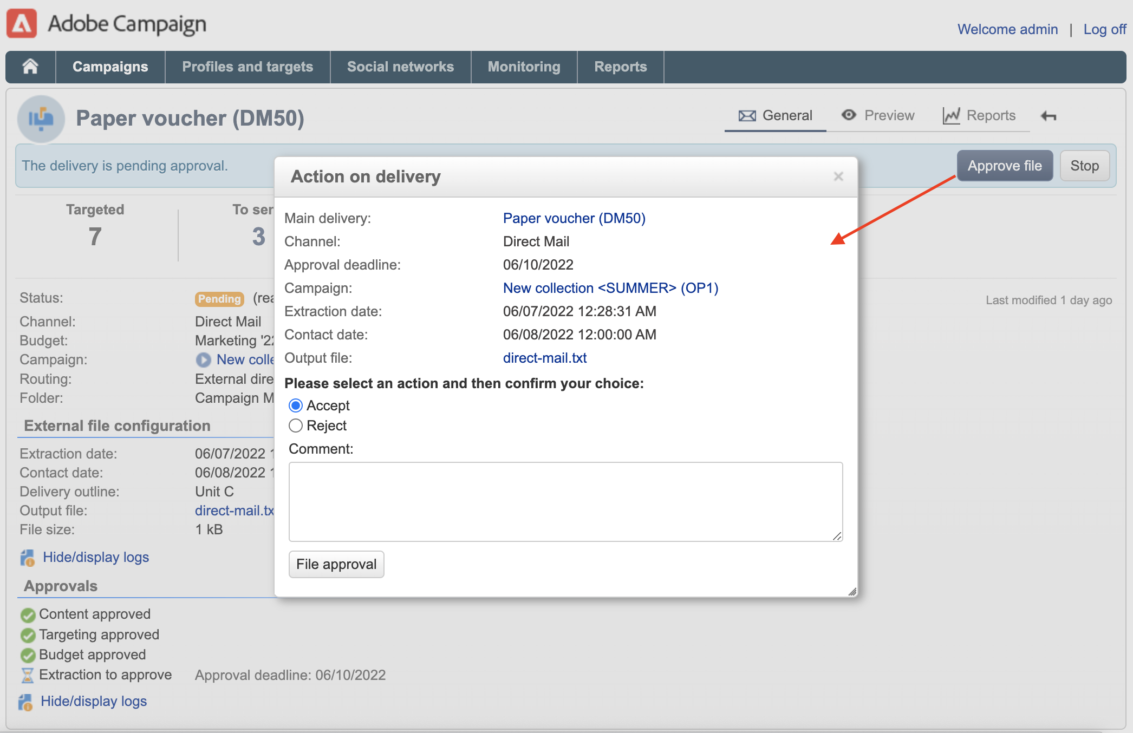Viewport: 1133px width, 733px height.
Task: Click the Adobe Campaign logo icon
Action: (22, 24)
